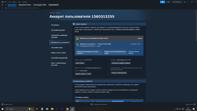The image size is (197, 111).
Task: Select Безопасность и устройства
Action: pos(60,42)
